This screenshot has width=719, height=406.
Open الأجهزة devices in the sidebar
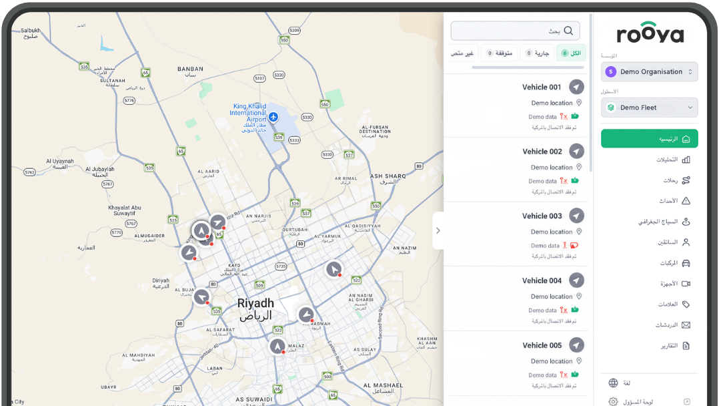(675, 283)
